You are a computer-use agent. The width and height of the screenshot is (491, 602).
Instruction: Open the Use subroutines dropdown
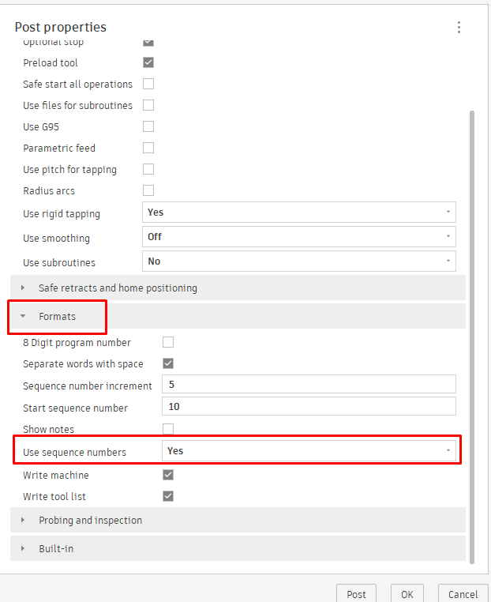(x=300, y=261)
